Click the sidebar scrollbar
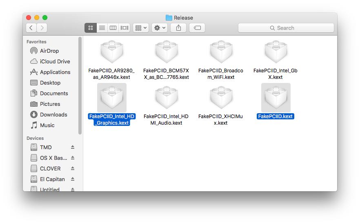Screen dimensions: 360x224 tap(80, 85)
